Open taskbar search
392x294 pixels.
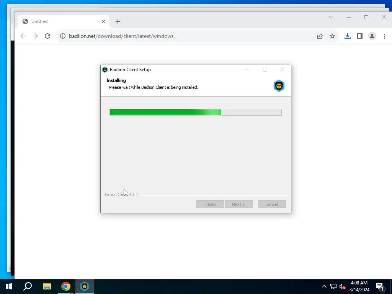tap(28, 286)
